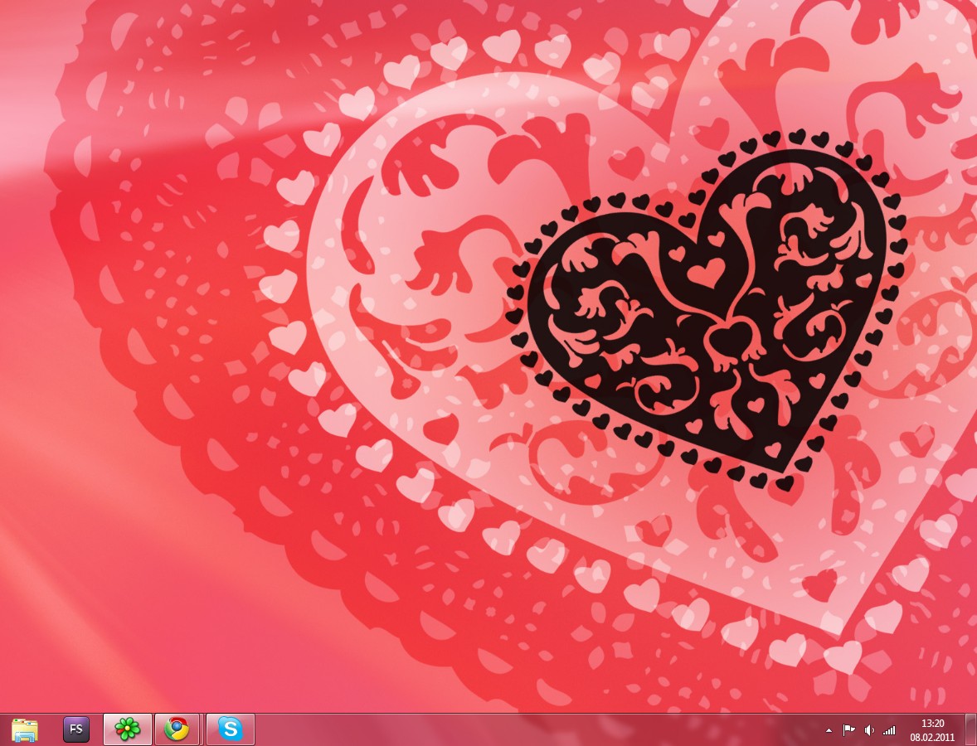Open the Action Center flag icon

[x=848, y=730]
